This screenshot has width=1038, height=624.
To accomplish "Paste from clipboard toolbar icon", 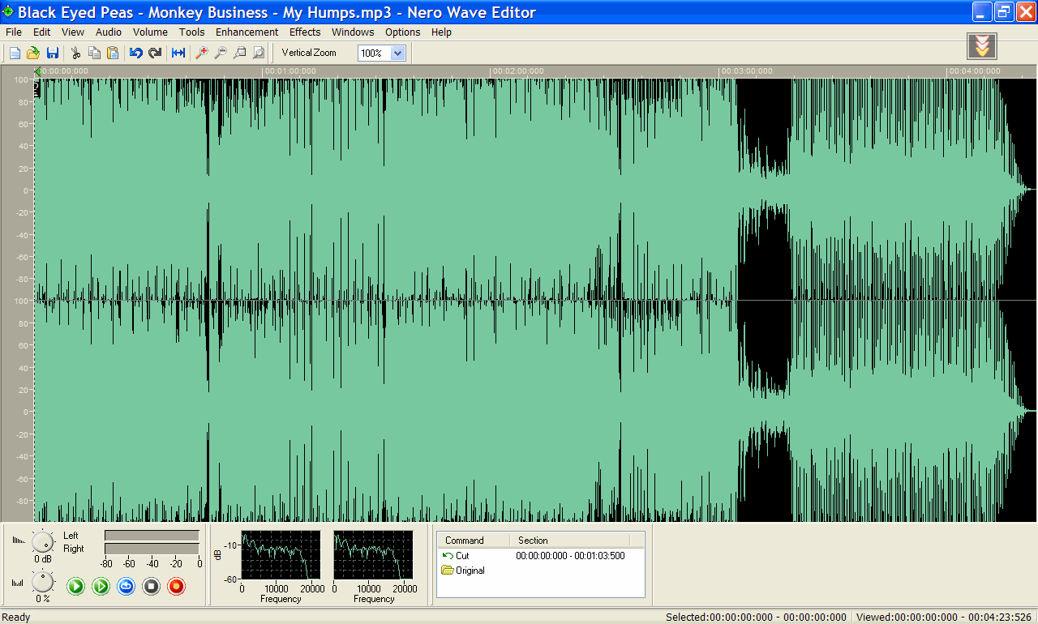I will pos(113,53).
